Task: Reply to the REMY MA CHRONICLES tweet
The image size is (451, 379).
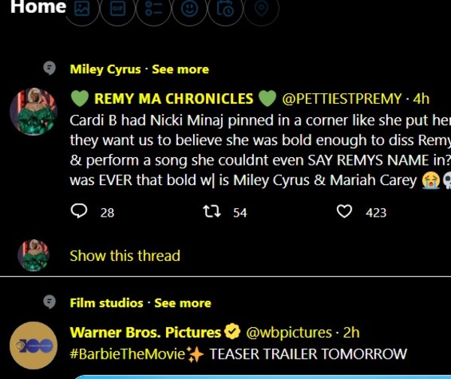Action: (80, 212)
